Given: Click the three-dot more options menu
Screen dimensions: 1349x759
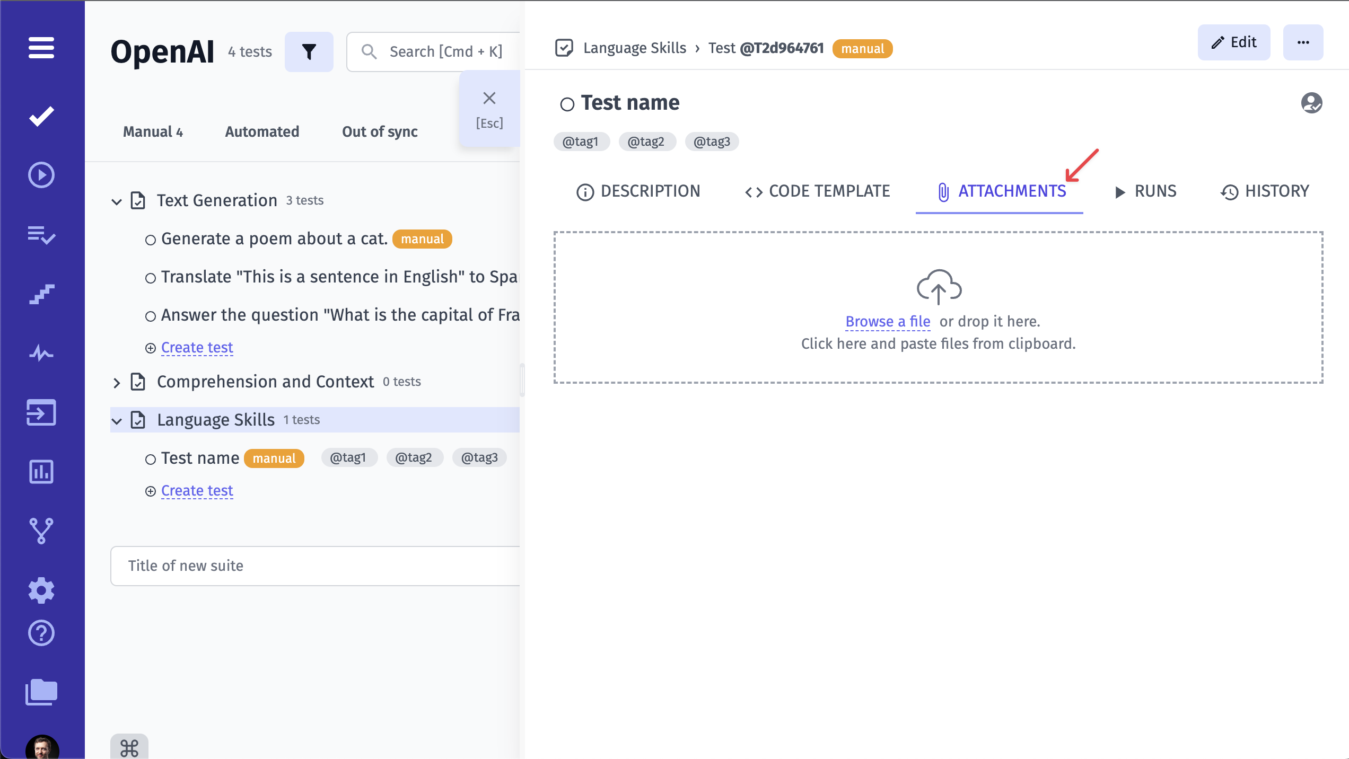Looking at the screenshot, I should coord(1302,42).
